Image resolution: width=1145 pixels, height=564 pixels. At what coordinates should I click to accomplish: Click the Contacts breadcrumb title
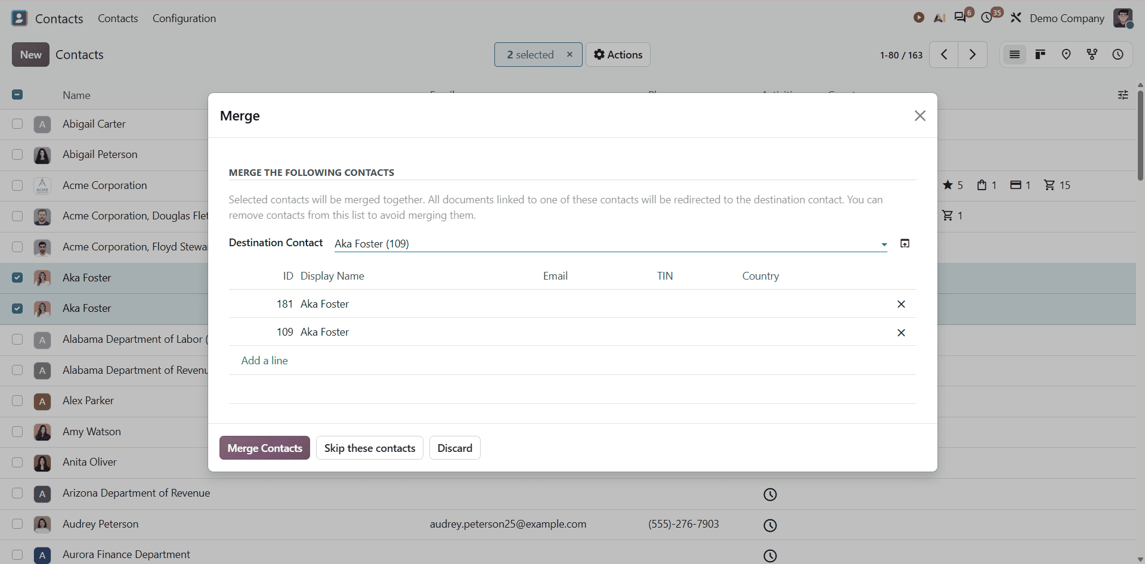click(x=79, y=55)
